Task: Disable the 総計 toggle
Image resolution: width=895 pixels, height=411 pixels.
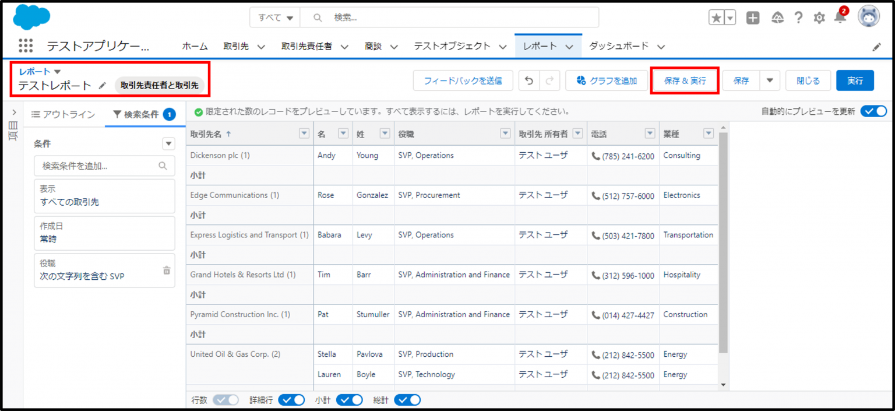Action: coord(407,400)
